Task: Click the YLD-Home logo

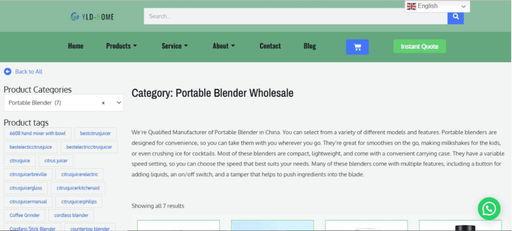Action: 92,16
